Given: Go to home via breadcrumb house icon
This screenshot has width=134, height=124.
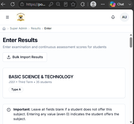Looking at the screenshot, I should point(4,29).
